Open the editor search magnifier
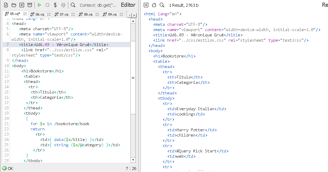 pyautogui.click(x=73, y=5)
